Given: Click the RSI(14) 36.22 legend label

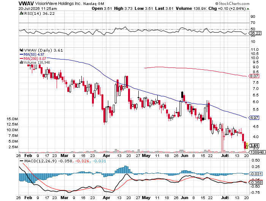Looking at the screenshot, I should pyautogui.click(x=40, y=14).
